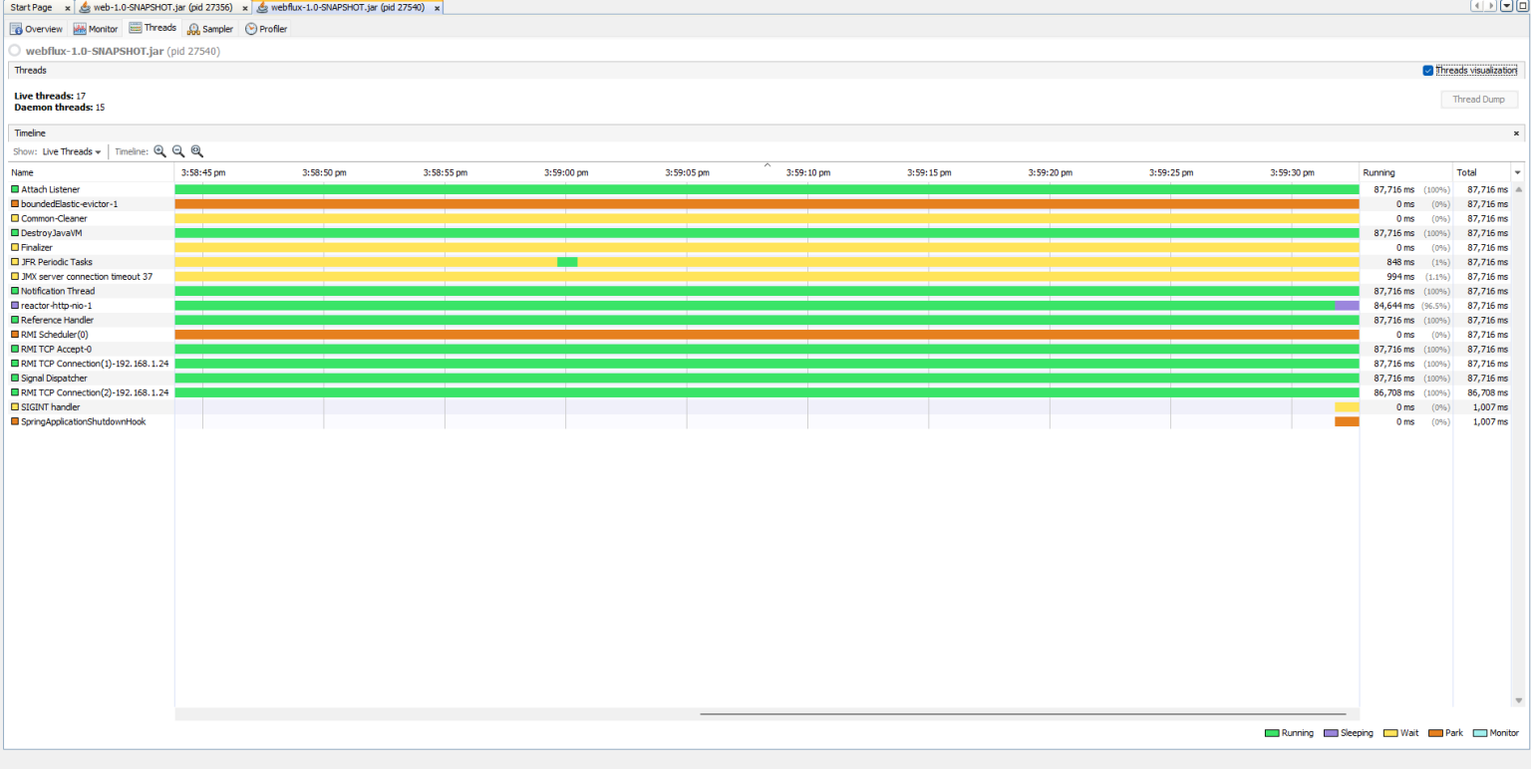Click the Running legend swatch
This screenshot has width=1531, height=769.
(x=1272, y=733)
